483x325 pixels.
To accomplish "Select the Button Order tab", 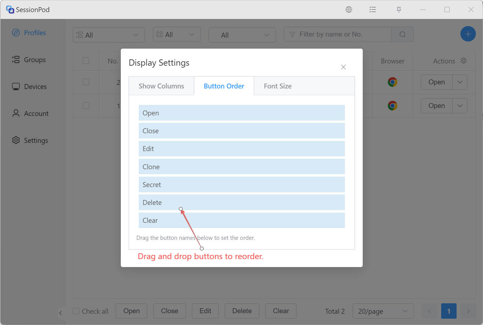I will 224,86.
